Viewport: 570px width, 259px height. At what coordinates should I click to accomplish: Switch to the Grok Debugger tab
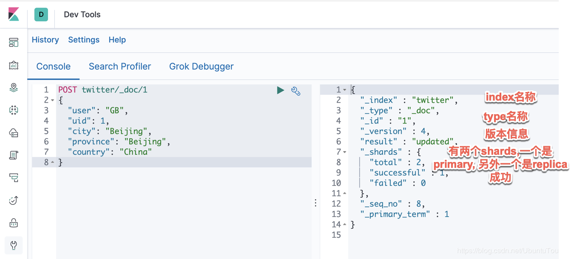point(201,66)
